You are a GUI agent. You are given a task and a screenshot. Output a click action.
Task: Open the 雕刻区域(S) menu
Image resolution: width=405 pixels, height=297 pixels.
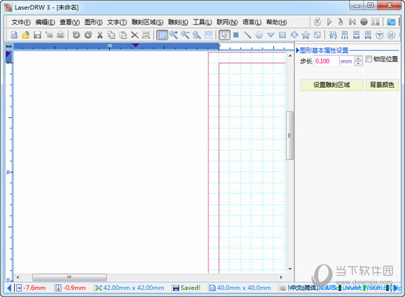(147, 22)
